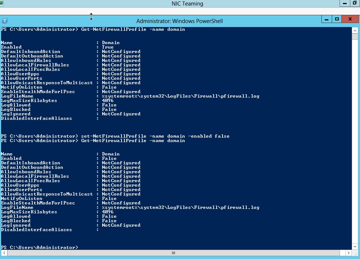Close the Administrator PowerShell window
Screen dimensions: 360x259
(350, 19)
